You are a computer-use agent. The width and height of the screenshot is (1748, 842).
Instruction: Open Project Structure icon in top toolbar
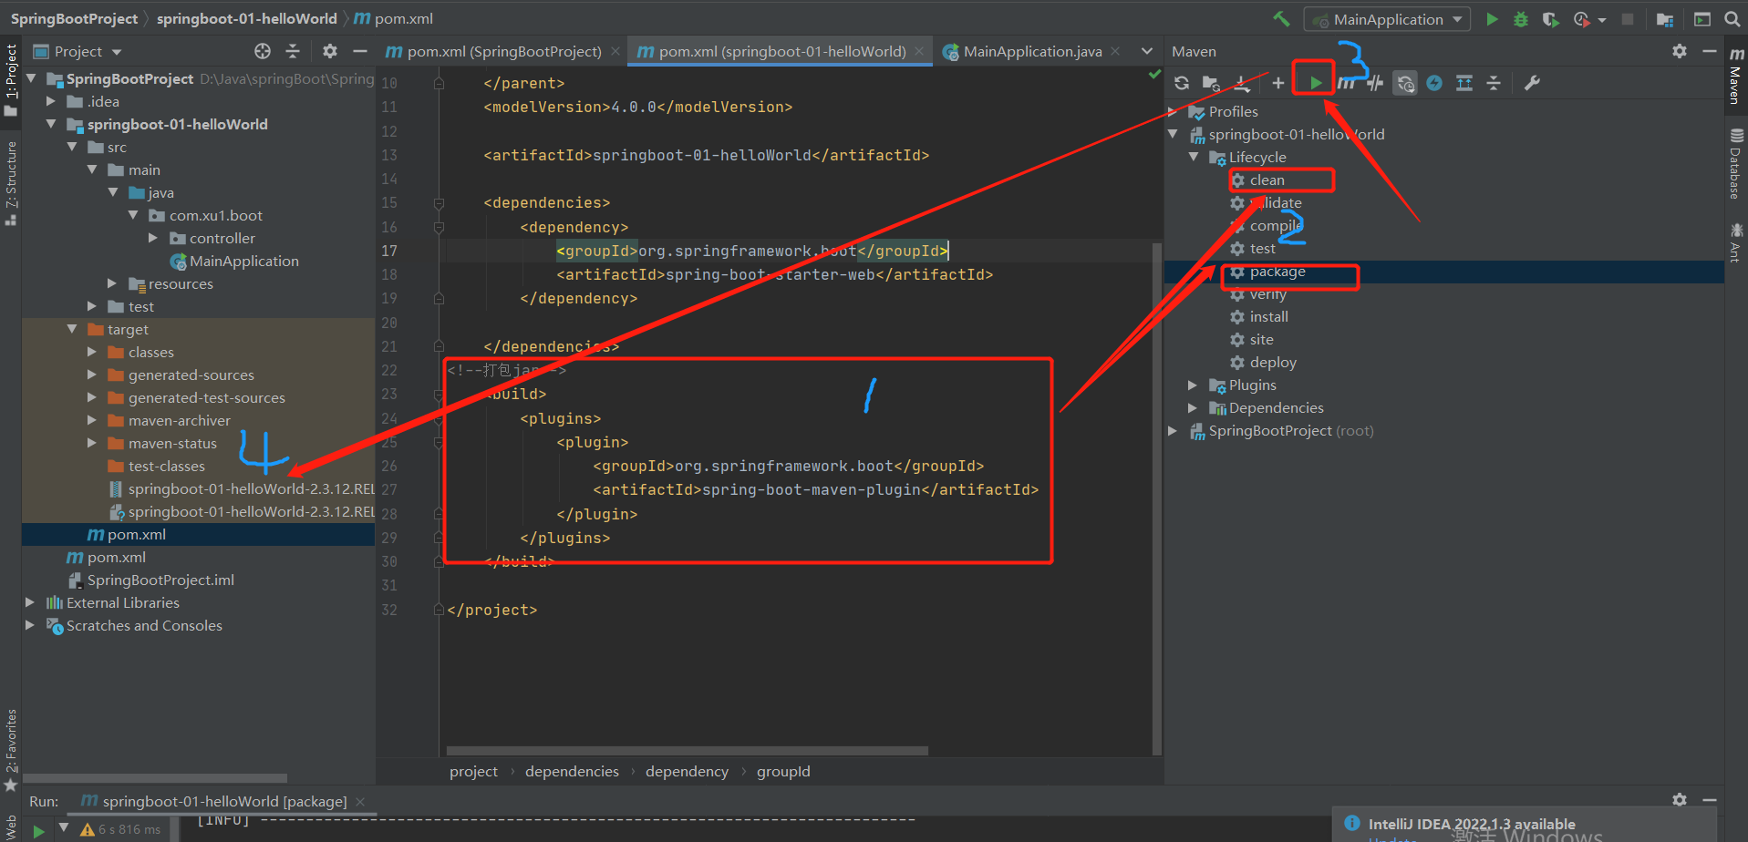point(1665,19)
